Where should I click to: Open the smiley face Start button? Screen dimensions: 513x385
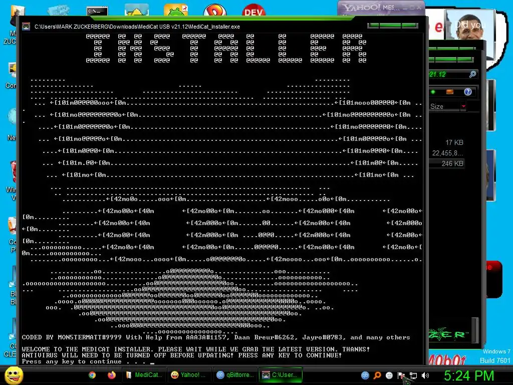14,375
